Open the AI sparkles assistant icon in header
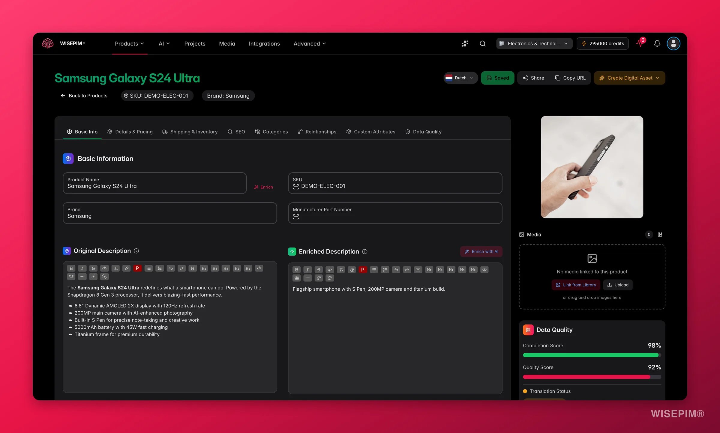This screenshot has height=433, width=720. 465,44
